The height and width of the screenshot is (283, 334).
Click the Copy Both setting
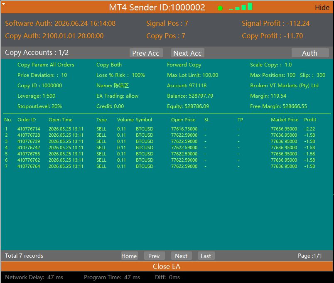coord(109,65)
